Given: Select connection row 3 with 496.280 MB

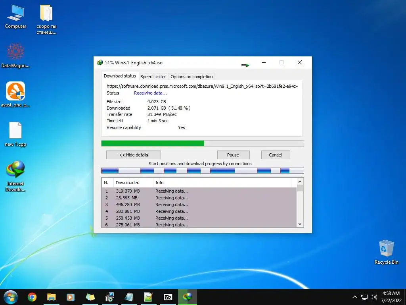Looking at the screenshot, I should click(x=199, y=205).
